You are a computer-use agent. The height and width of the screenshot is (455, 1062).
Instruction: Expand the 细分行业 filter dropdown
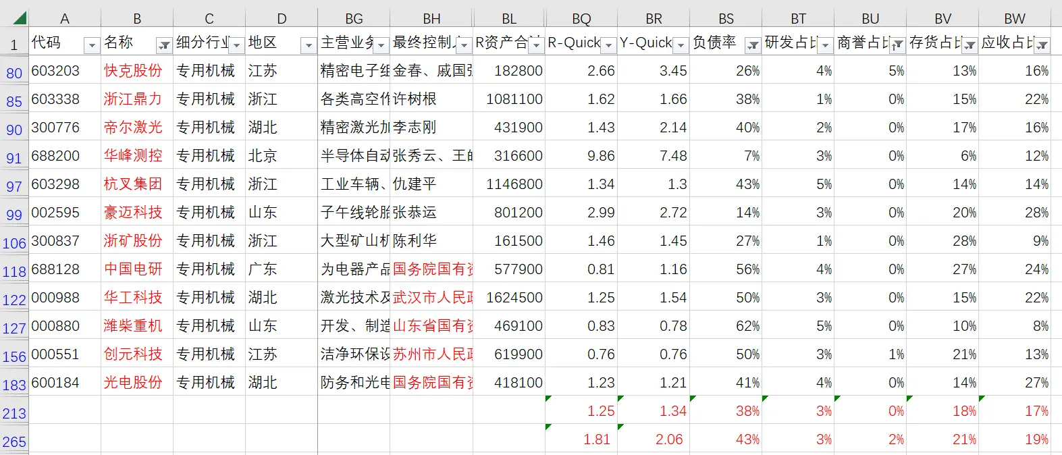tap(236, 45)
